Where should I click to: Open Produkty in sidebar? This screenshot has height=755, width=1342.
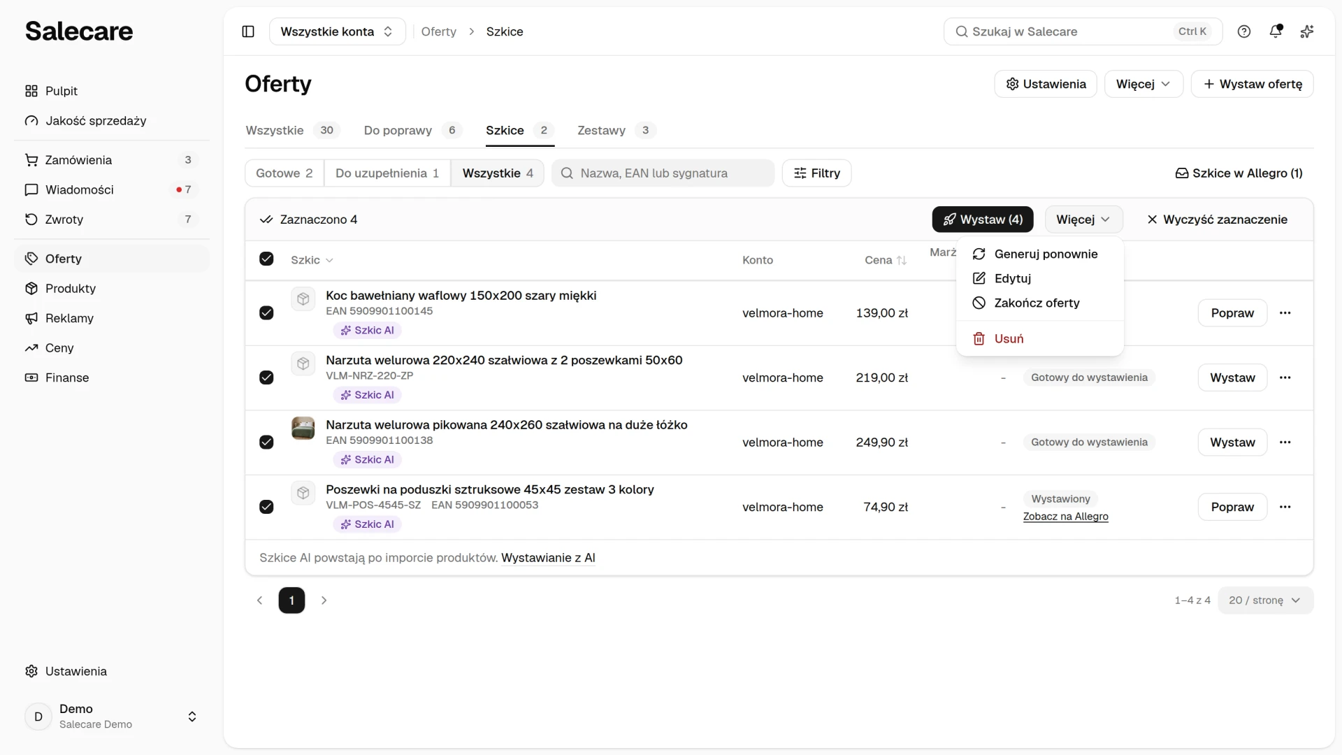pos(112,289)
